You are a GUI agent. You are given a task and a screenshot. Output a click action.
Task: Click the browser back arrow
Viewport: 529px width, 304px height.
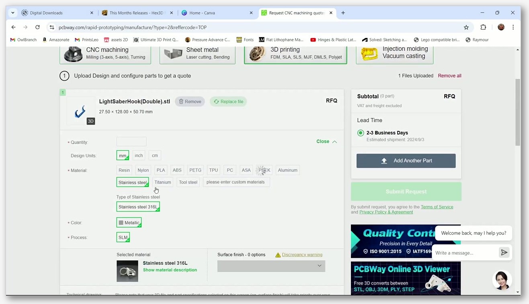pyautogui.click(x=14, y=27)
